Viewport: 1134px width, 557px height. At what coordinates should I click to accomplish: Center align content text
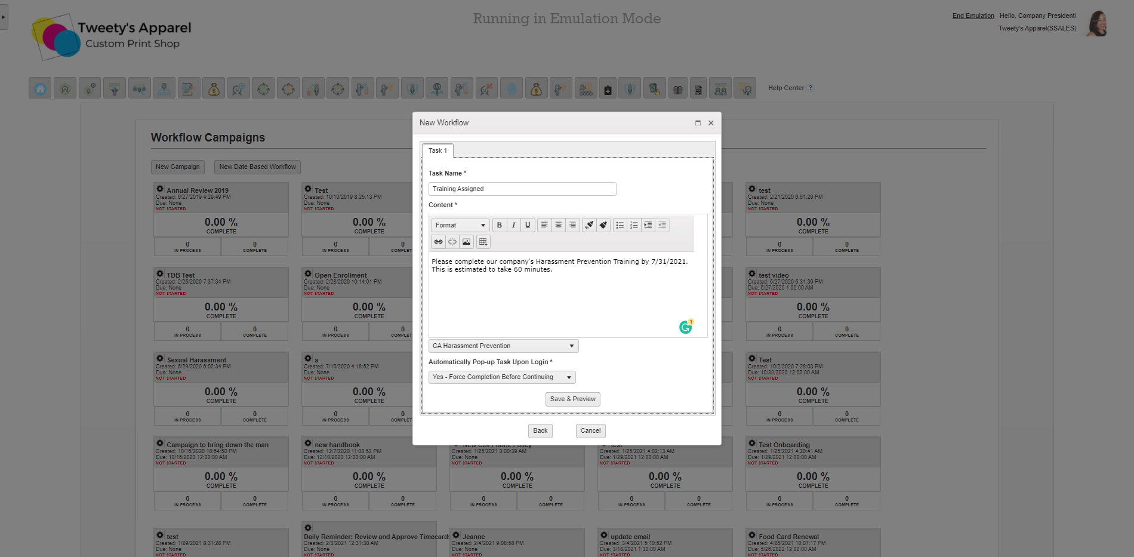559,225
